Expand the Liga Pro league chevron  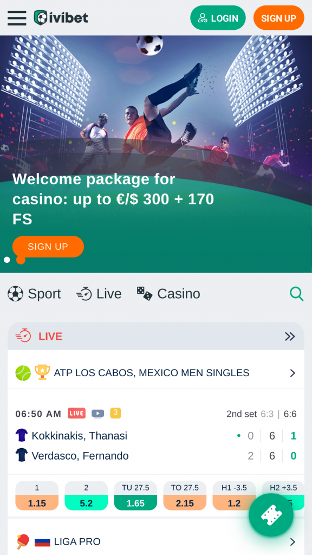[292, 541]
